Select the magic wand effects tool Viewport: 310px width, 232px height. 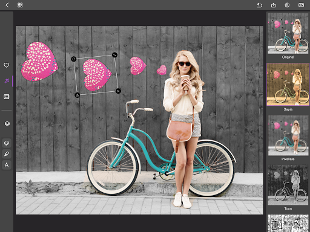click(x=7, y=81)
